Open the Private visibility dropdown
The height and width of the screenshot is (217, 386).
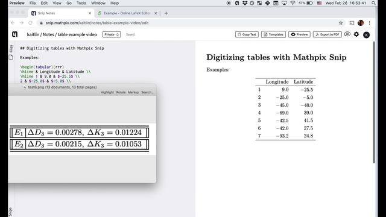(x=112, y=34)
